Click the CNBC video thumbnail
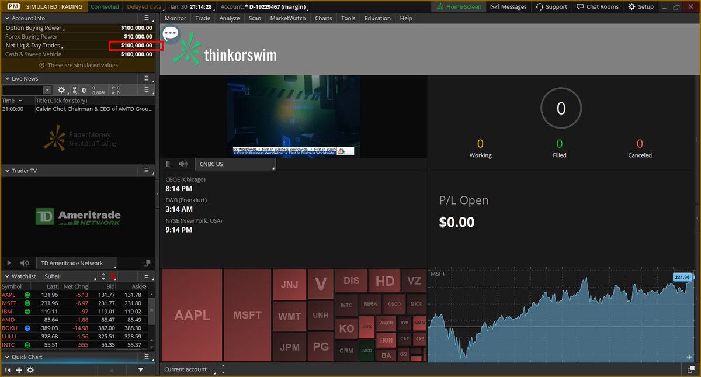This screenshot has width=701, height=377. [x=294, y=116]
